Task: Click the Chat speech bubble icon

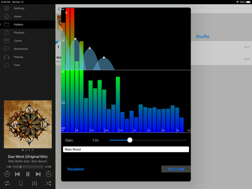Action: pos(6,65)
